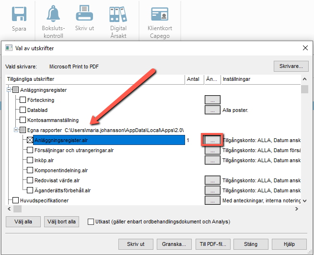The height and width of the screenshot is (255, 314).
Task: Click the Granska button
Action: pos(174,244)
